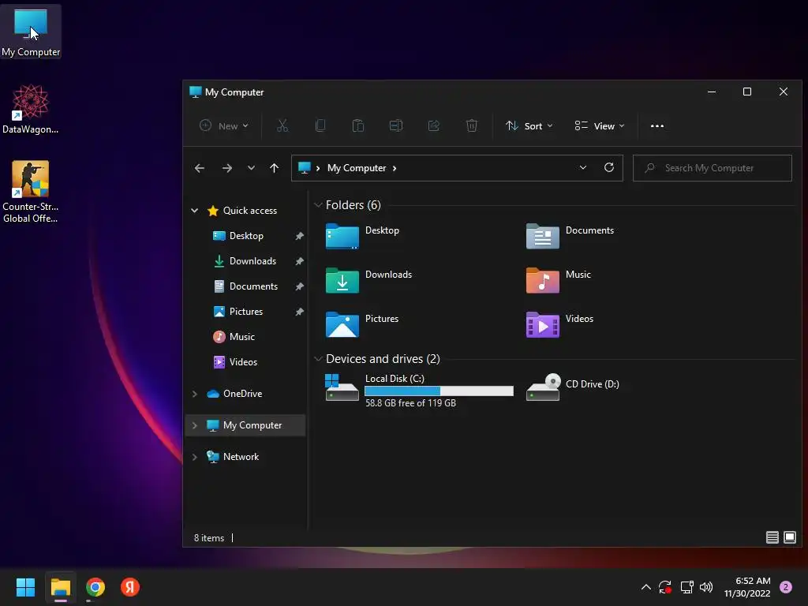
Task: Click the Search My Computer field
Action: (x=713, y=168)
